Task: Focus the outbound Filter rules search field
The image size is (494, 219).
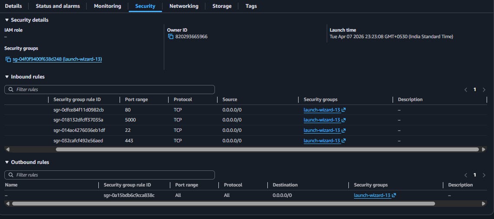Action: (x=110, y=175)
